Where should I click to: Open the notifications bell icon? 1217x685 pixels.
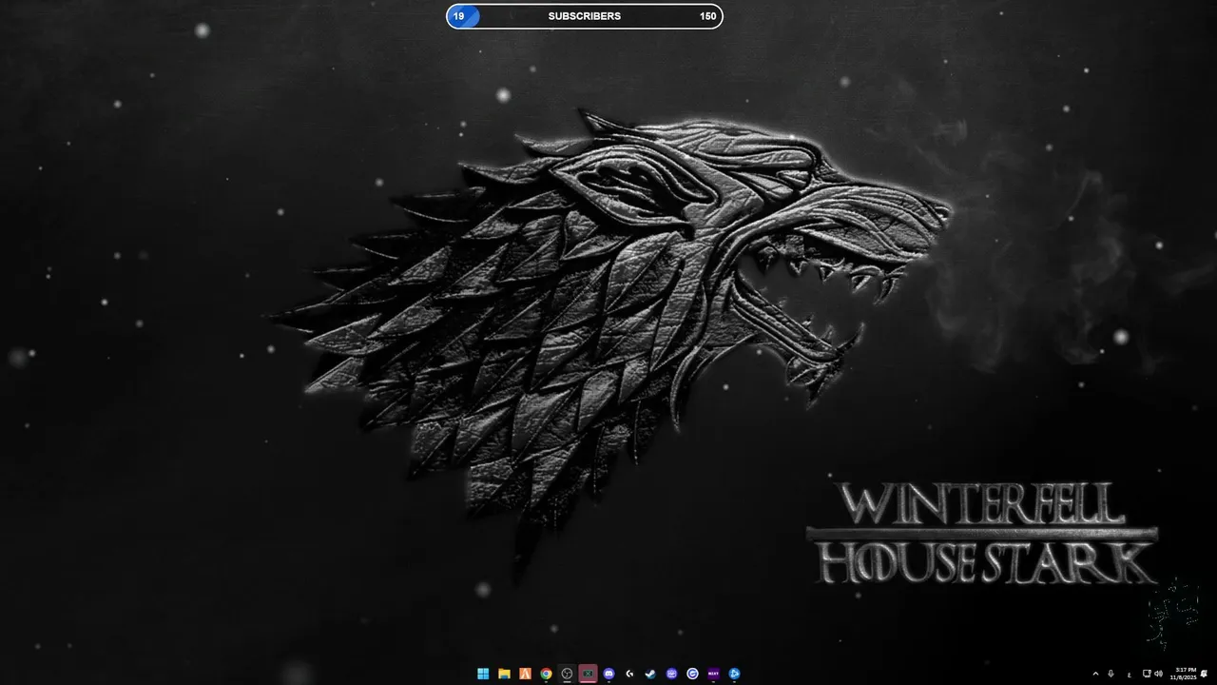[1205, 674]
